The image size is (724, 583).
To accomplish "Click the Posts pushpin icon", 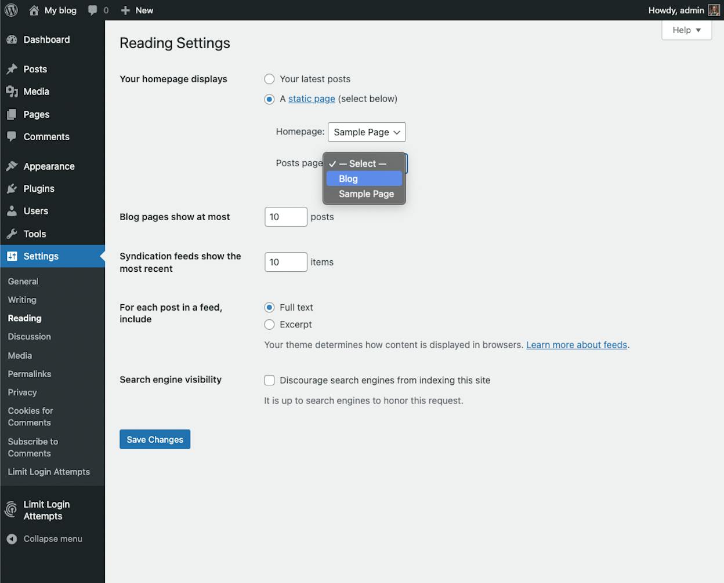I will (12, 69).
